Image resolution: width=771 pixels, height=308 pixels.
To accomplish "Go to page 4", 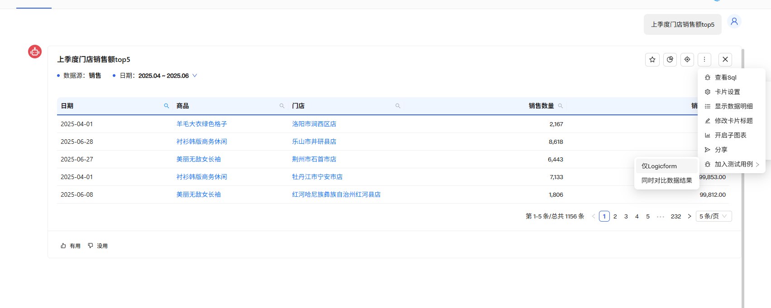I will pyautogui.click(x=637, y=216).
